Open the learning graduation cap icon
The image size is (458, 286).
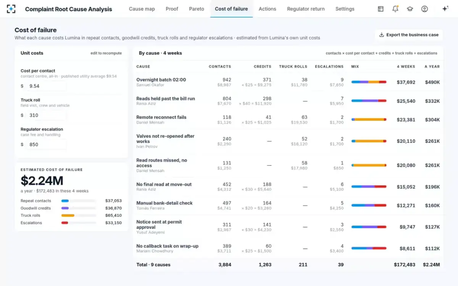410,9
